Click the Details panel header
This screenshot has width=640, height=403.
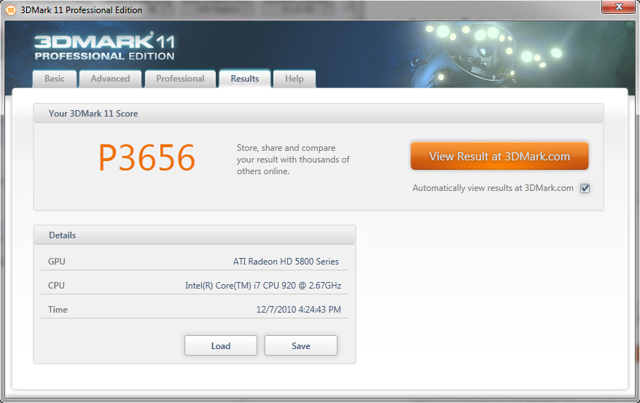(195, 235)
